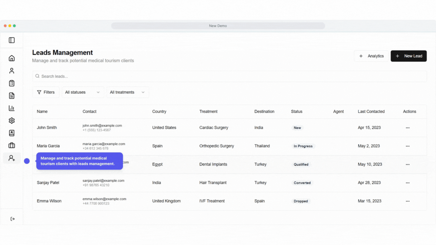Open analytics via the bar chart sidebar icon
Viewport: 436px width, 245px height.
[11, 108]
